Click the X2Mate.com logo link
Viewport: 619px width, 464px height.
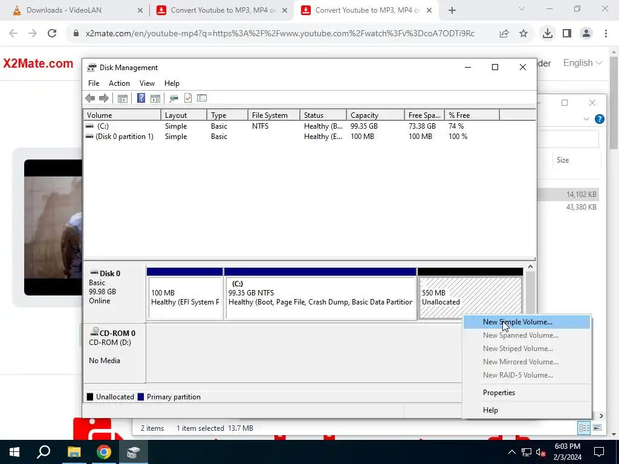[x=38, y=63]
